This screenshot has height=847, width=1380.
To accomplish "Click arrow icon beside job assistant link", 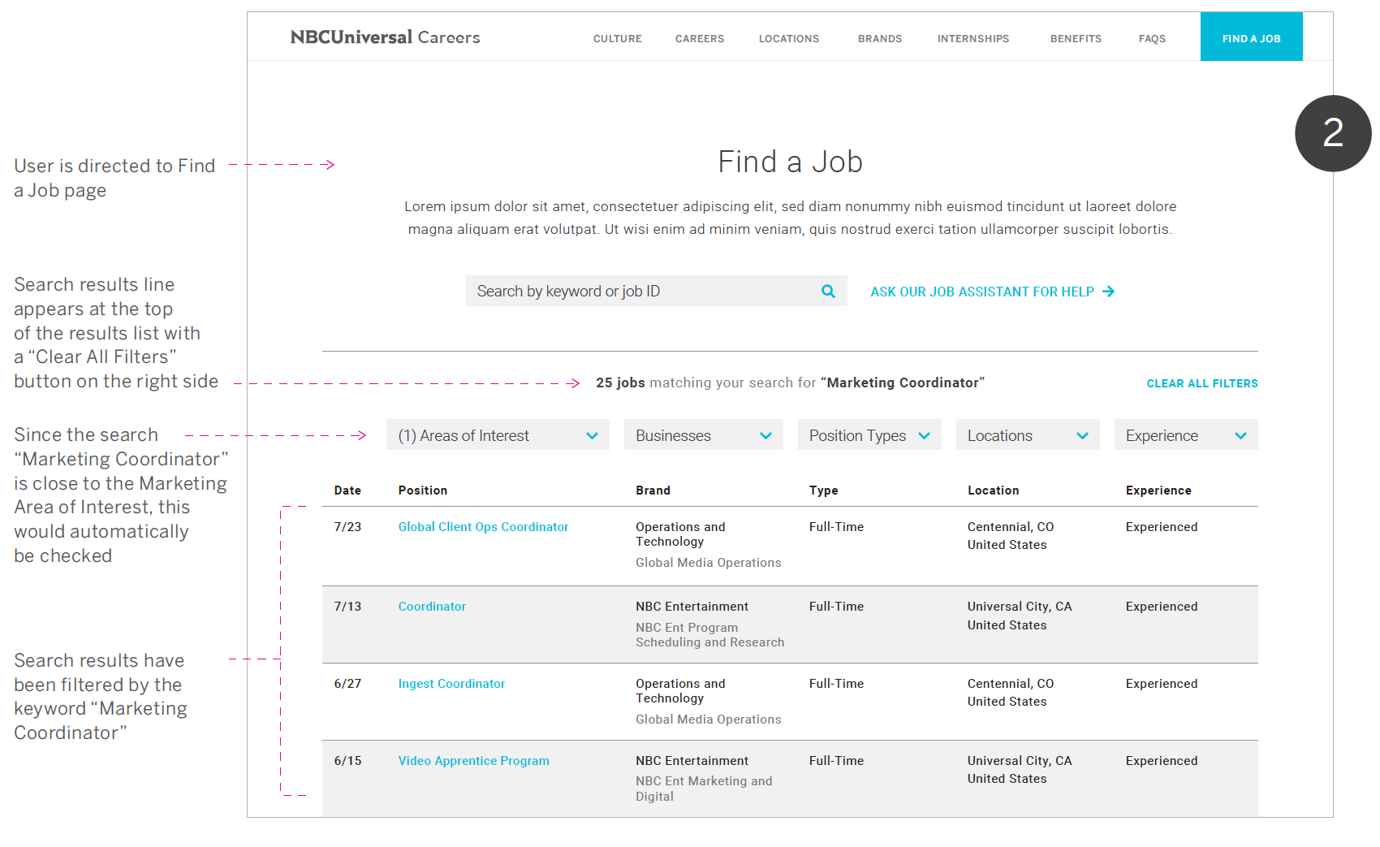I will [1109, 292].
